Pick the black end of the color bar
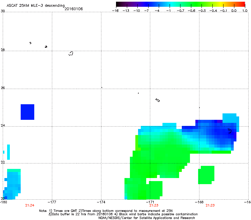 tap(118, 4)
